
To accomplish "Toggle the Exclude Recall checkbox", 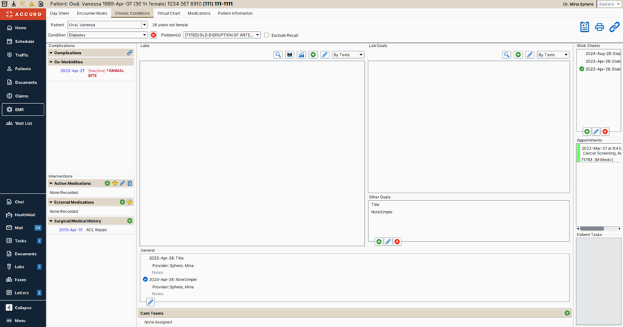I will [x=267, y=35].
